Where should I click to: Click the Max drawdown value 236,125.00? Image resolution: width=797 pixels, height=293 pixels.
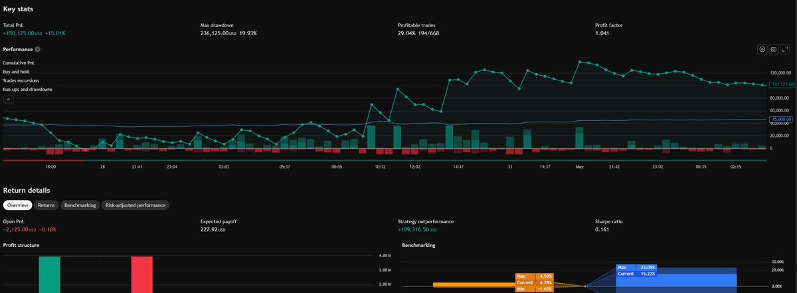[x=215, y=33]
